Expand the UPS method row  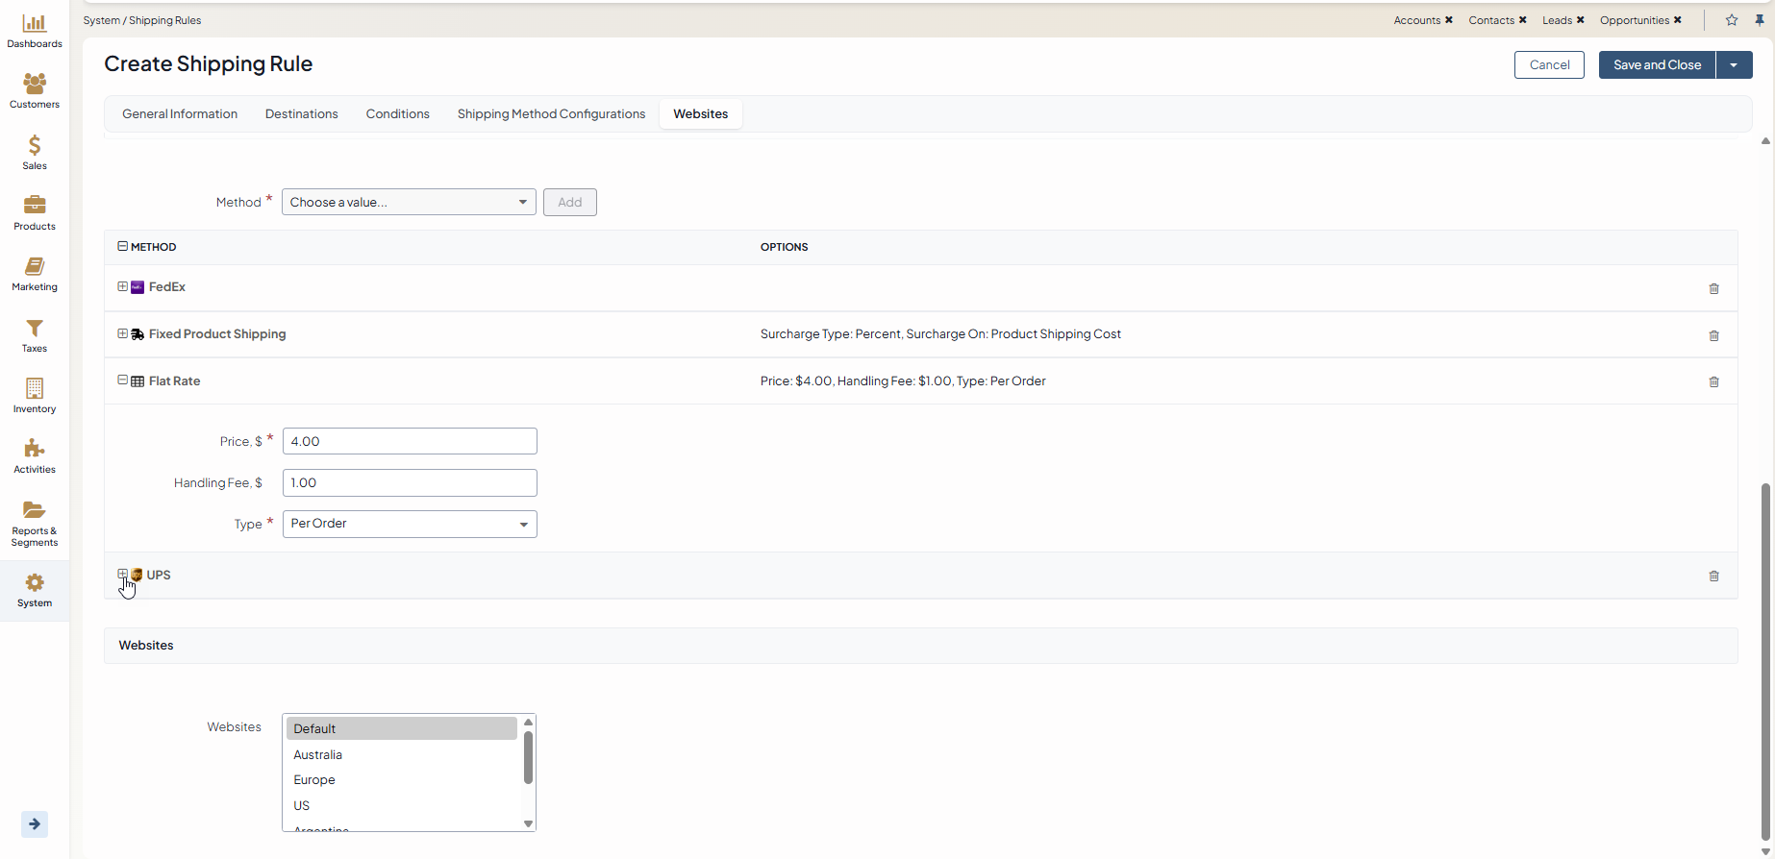[123, 575]
